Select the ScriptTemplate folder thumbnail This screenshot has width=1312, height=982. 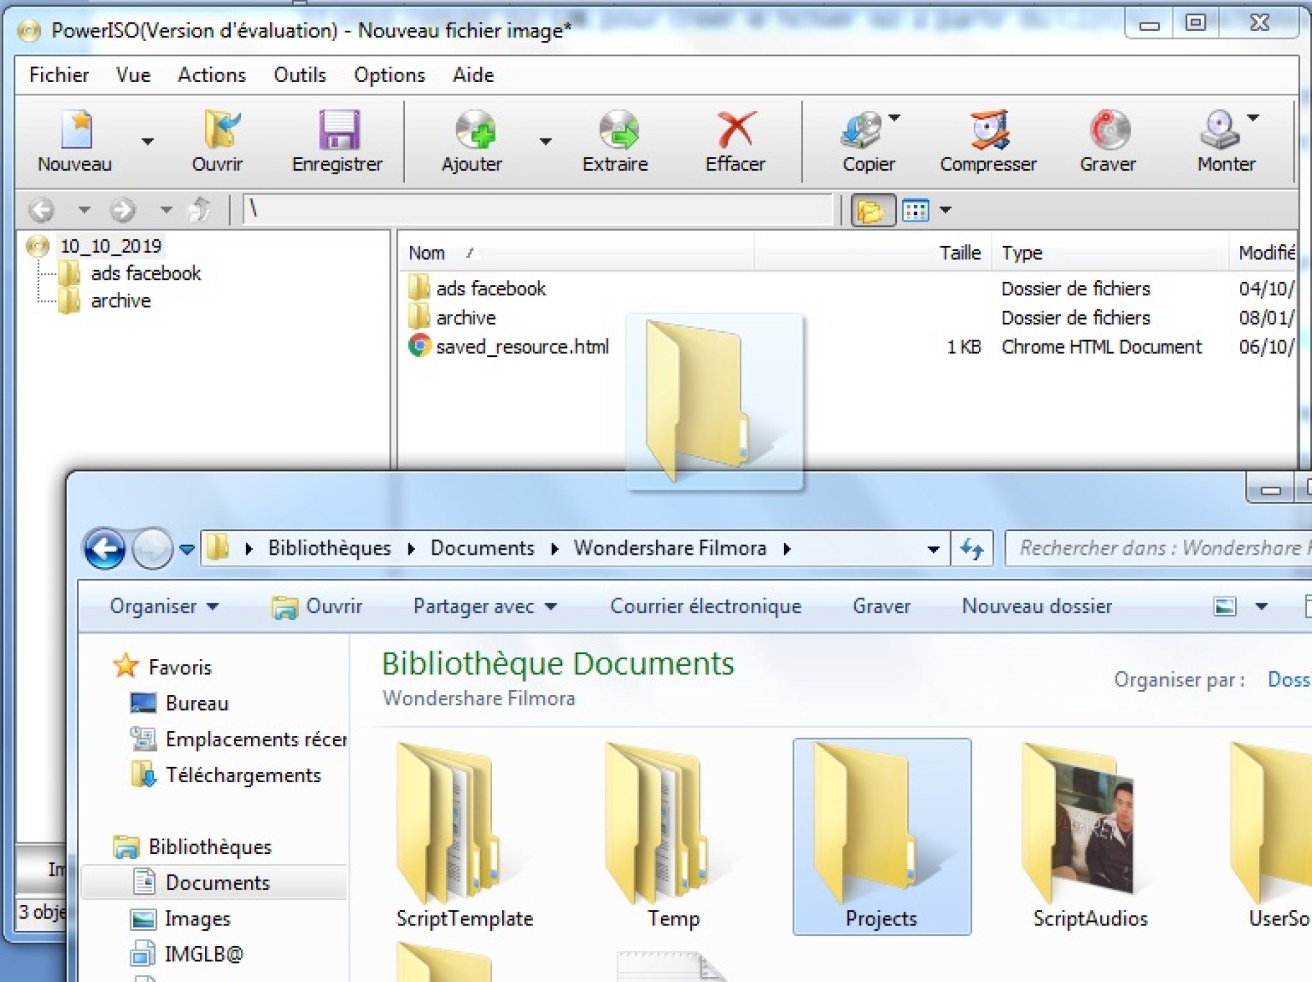tap(464, 836)
